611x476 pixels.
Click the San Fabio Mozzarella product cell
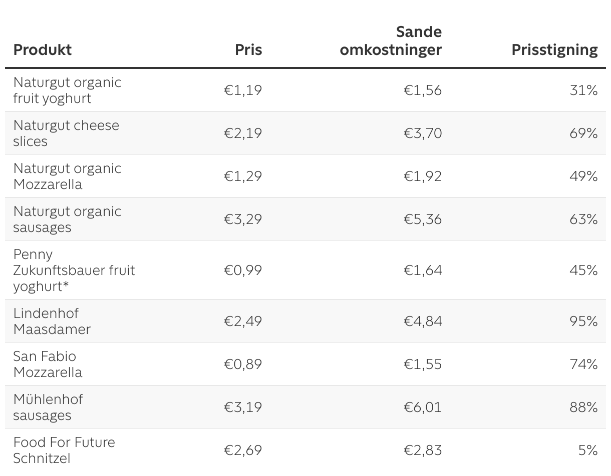[x=48, y=364]
